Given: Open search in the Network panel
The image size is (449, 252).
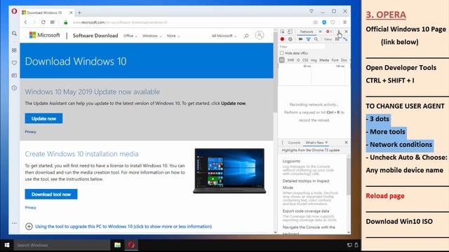Looking at the screenshot, I should click(x=316, y=39).
